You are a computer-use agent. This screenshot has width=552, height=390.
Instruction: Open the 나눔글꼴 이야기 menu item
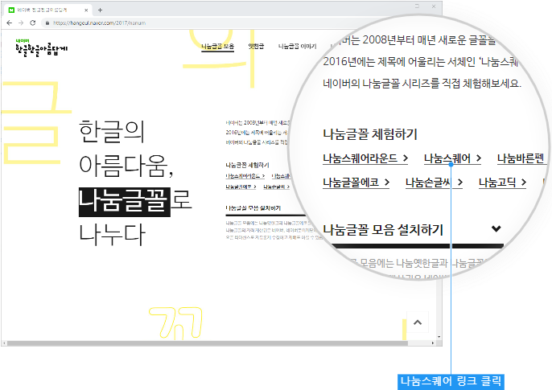pyautogui.click(x=297, y=46)
